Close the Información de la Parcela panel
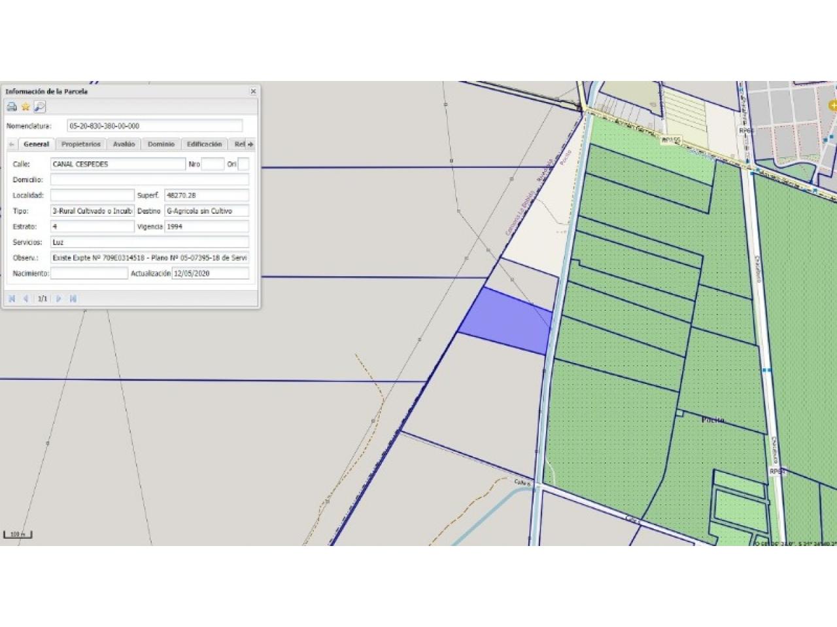 point(253,91)
